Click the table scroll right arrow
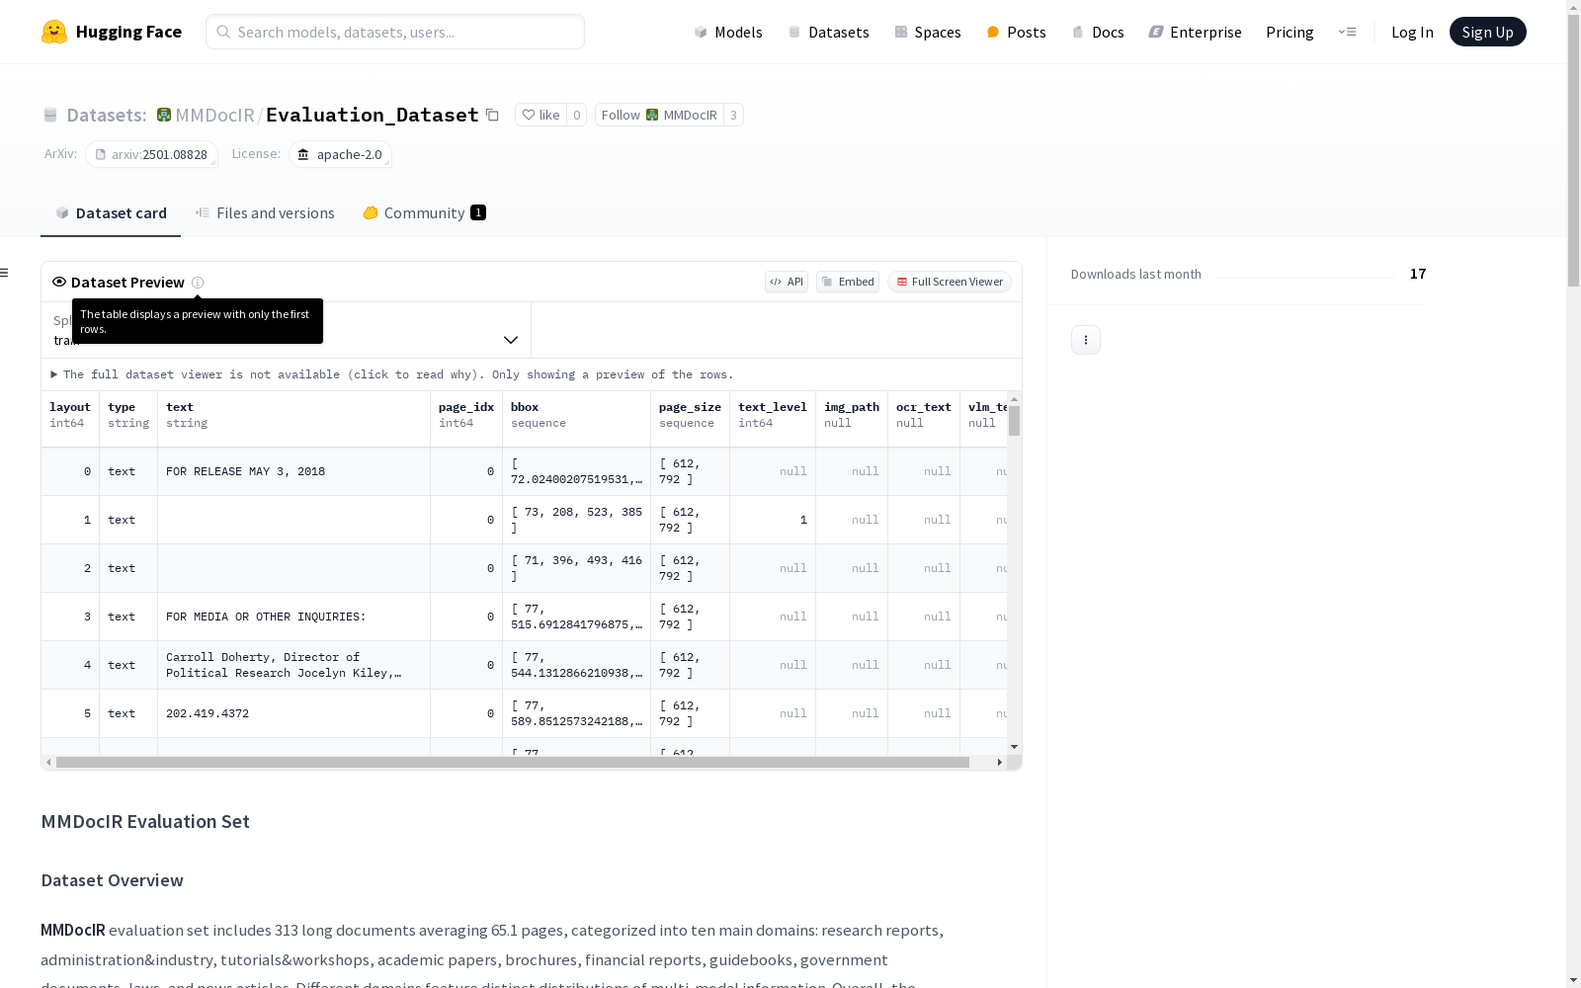 pos(1000,763)
